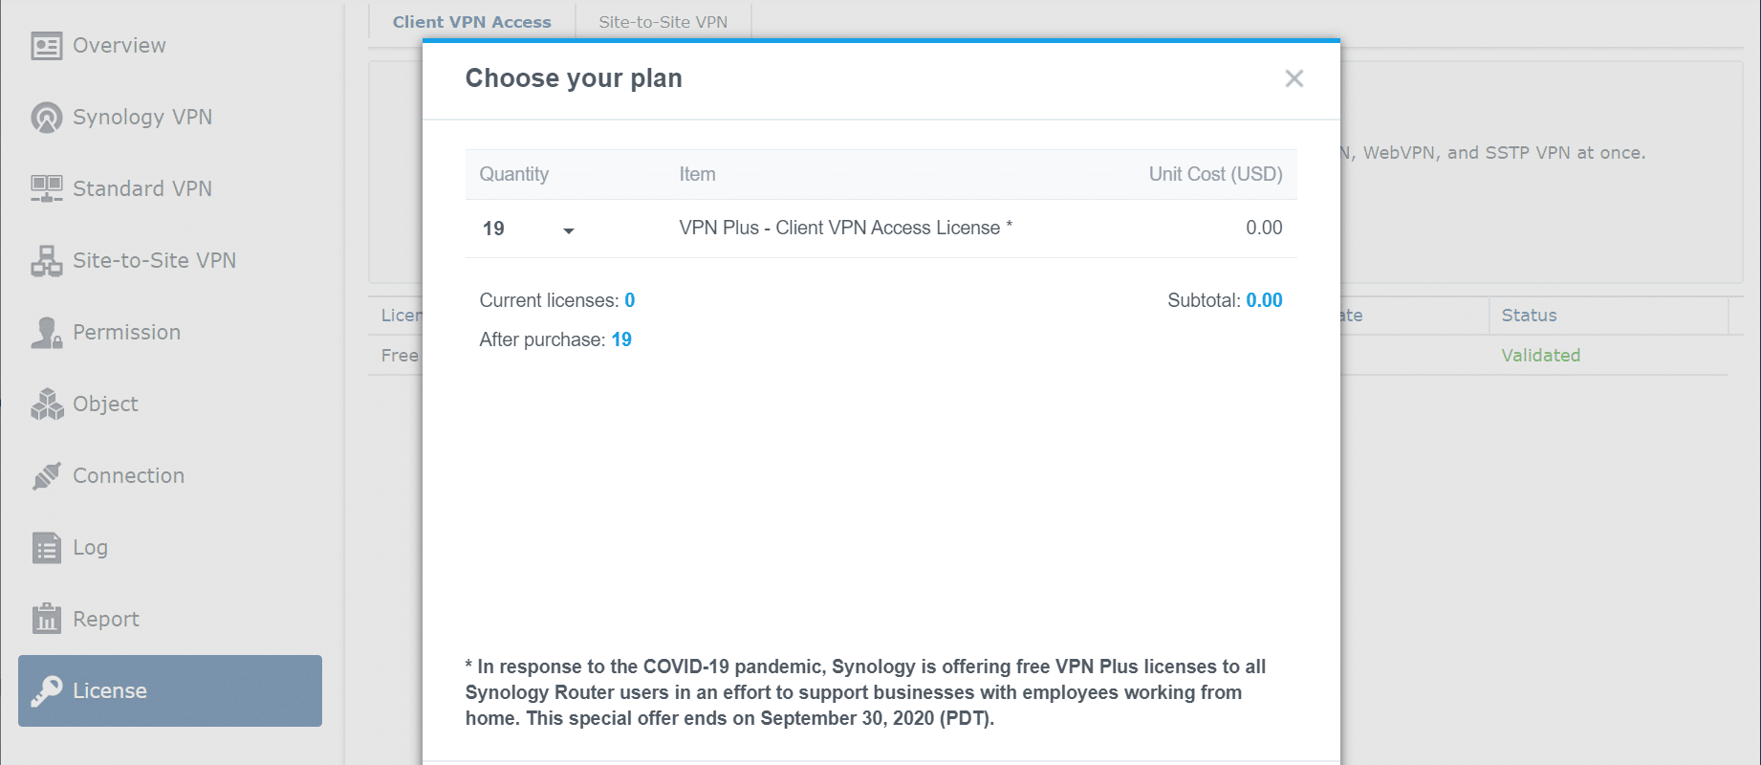Select the Synology VPN sidebar icon

click(46, 118)
